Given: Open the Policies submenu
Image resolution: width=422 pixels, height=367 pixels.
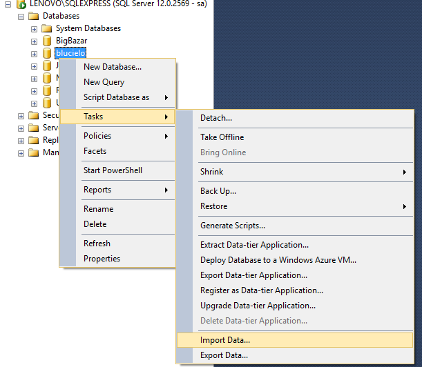Looking at the screenshot, I should coord(117,136).
